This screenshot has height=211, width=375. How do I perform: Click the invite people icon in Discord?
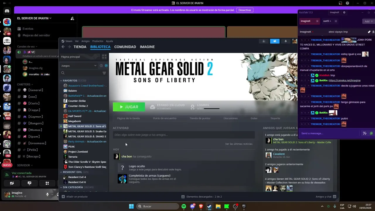pyautogui.click(x=72, y=18)
